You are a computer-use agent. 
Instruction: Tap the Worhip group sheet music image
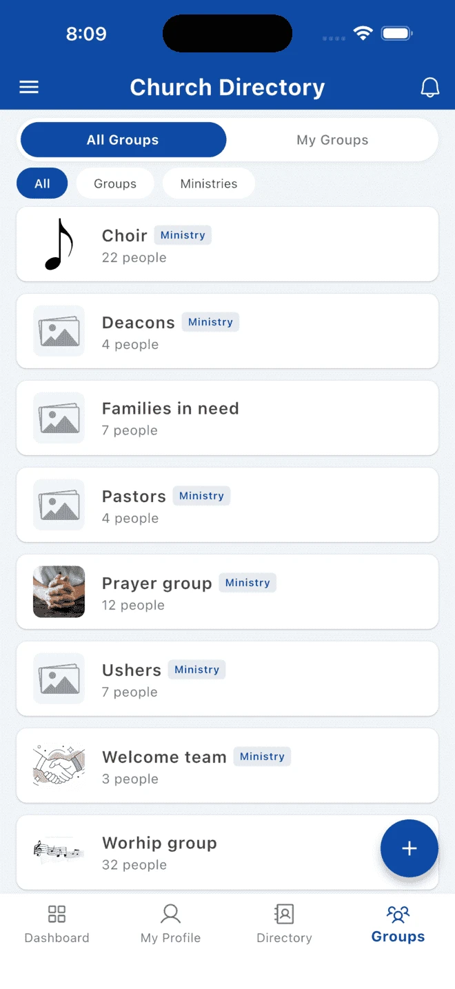[x=59, y=852]
